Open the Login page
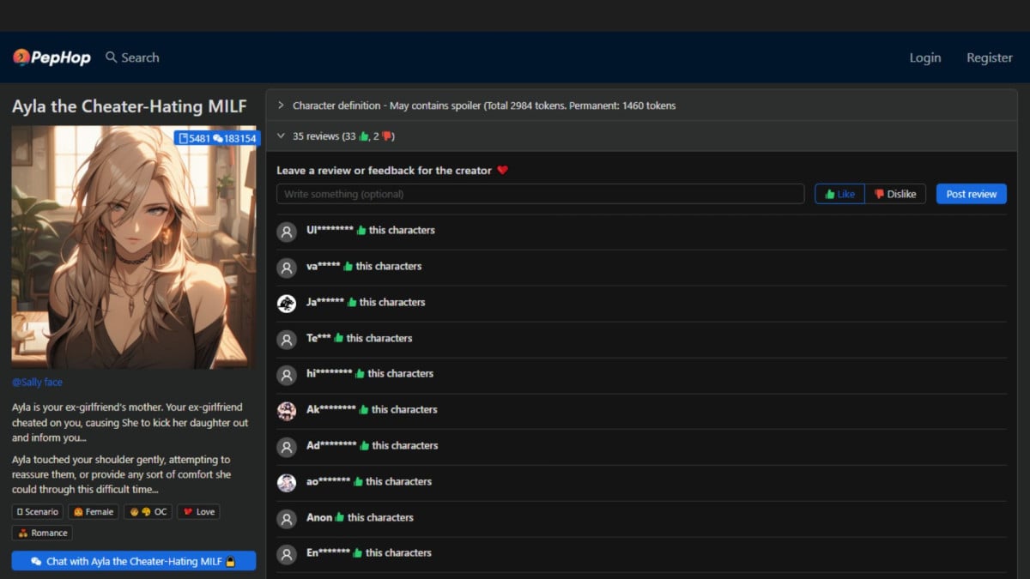 tap(924, 57)
